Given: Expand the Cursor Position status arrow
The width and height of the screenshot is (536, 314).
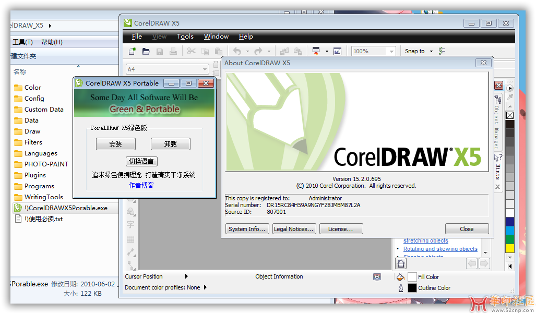Looking at the screenshot, I should [x=186, y=276].
